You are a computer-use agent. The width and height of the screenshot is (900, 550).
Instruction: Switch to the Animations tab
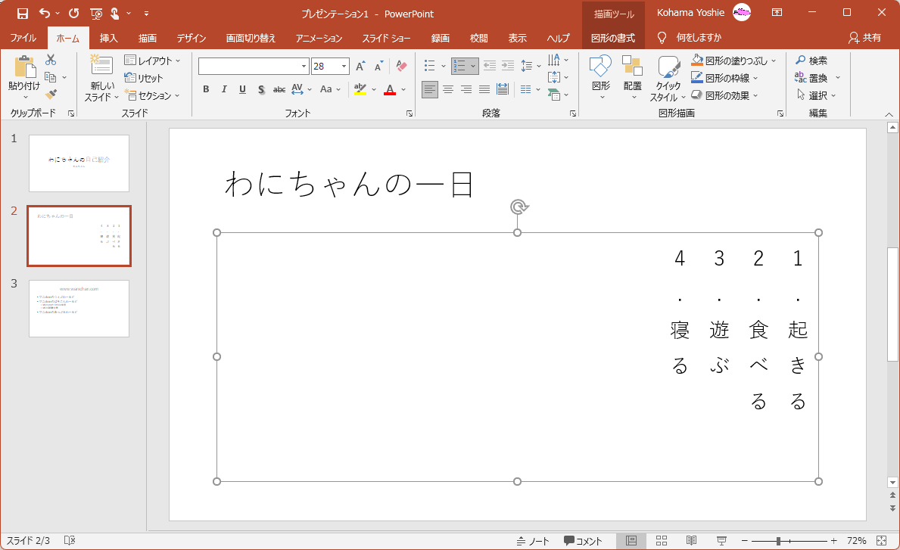319,38
